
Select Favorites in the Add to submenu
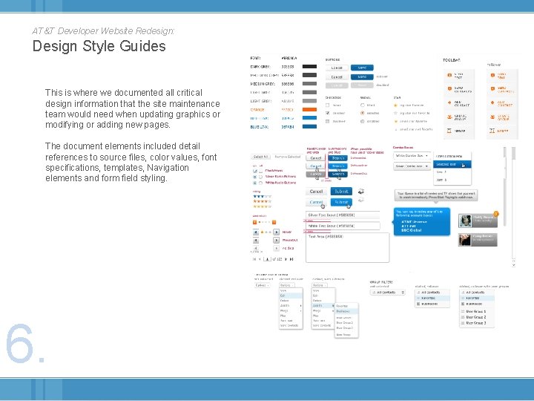point(346,306)
